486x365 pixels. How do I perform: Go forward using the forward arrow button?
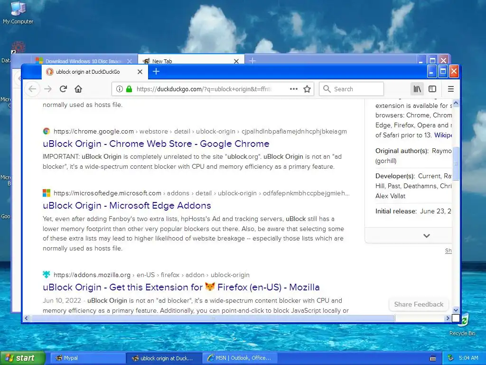point(48,89)
